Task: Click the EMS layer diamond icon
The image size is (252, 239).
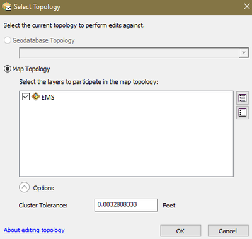Action: (36, 96)
